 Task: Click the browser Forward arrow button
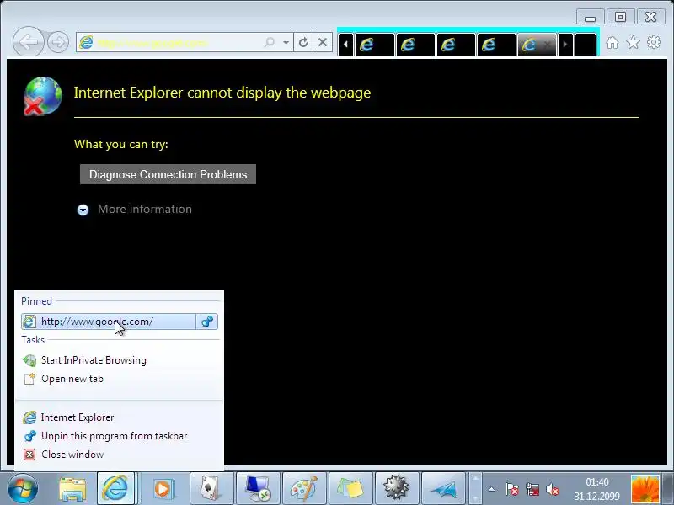[58, 42]
